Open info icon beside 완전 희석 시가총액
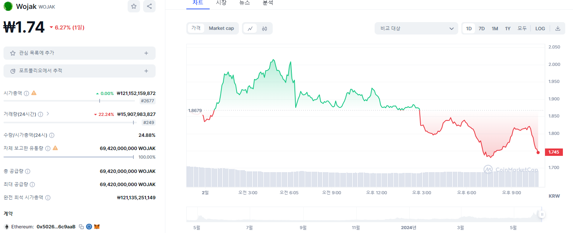Image resolution: width=573 pixels, height=233 pixels. [x=48, y=198]
